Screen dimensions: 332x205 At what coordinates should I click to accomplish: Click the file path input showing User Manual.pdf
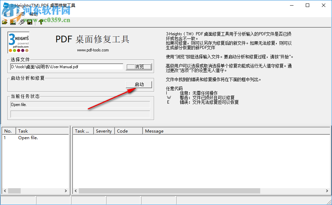coord(67,67)
